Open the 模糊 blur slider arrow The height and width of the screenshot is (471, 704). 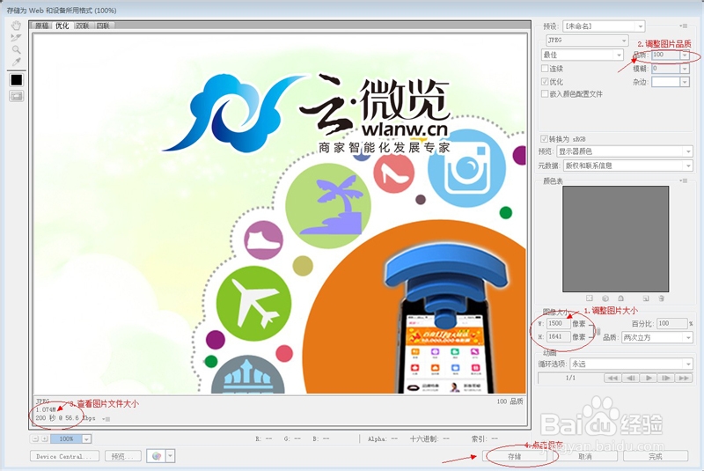coord(685,69)
